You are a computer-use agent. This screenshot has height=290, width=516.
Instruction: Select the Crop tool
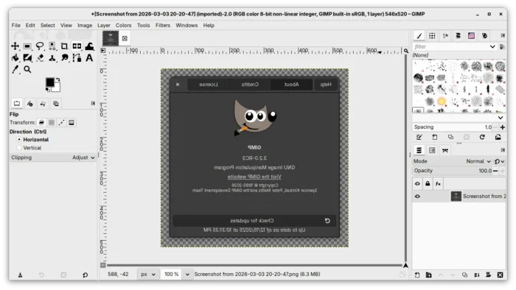(65, 46)
